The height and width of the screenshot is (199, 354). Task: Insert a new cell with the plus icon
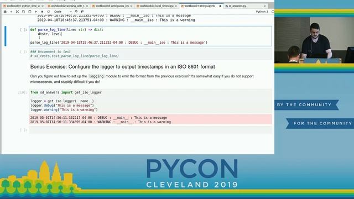point(11,12)
